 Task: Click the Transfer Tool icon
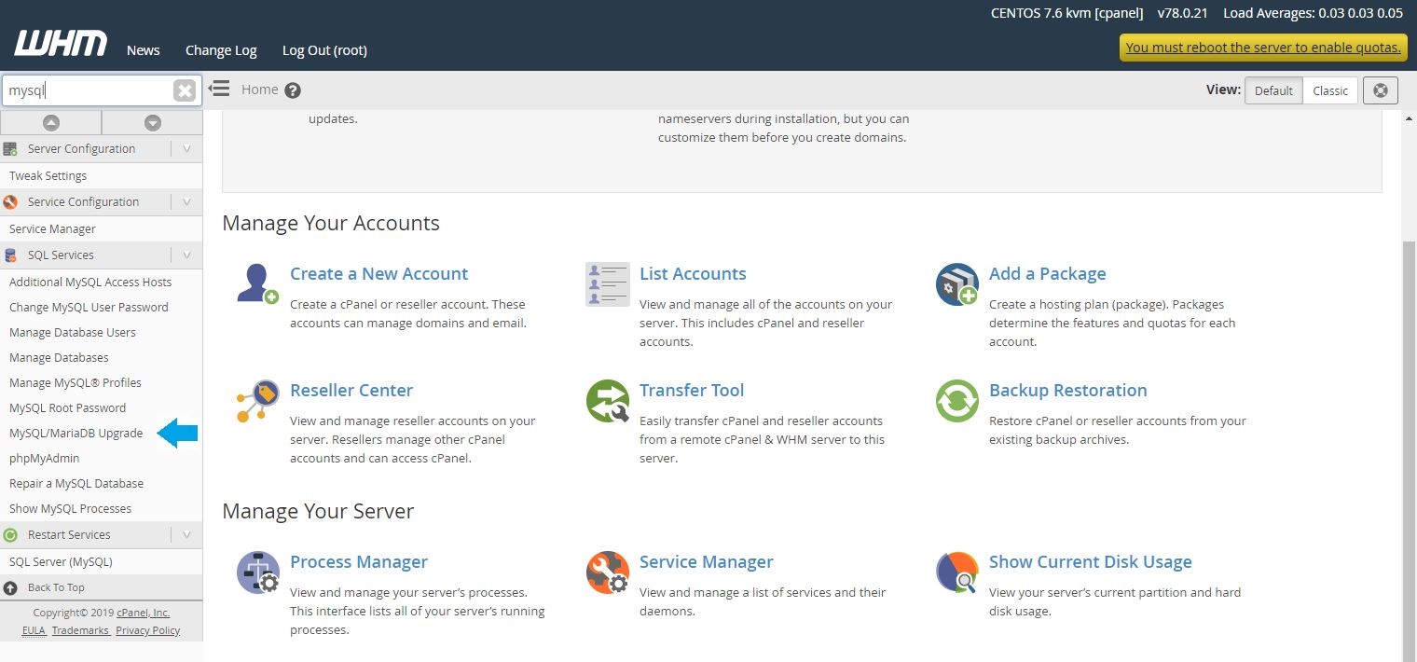(607, 401)
